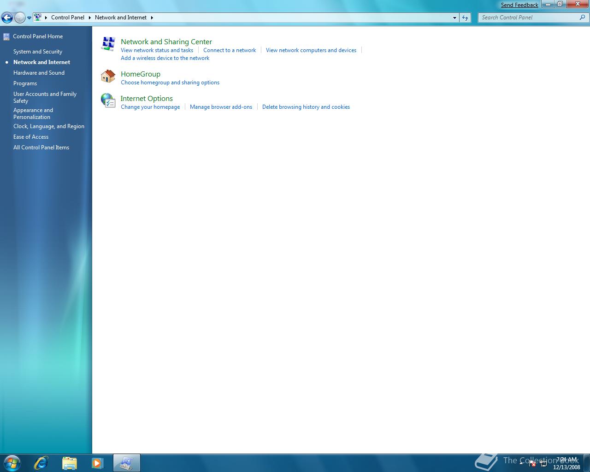This screenshot has width=590, height=472.
Task: Click Change your homepage
Action: pyautogui.click(x=150, y=107)
